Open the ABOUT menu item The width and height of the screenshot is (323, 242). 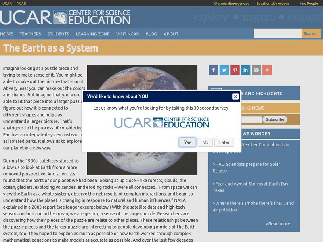click(x=171, y=34)
